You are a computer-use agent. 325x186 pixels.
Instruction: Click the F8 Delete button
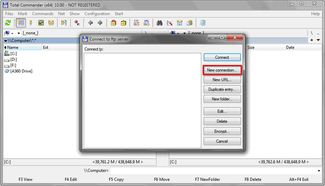253,179
